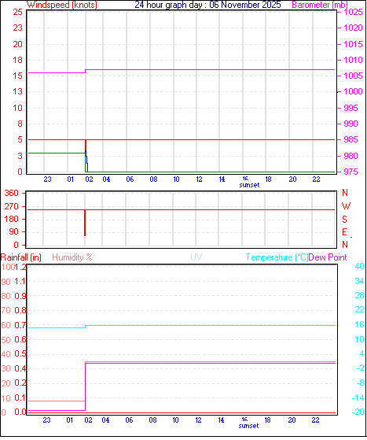The width and height of the screenshot is (367, 440).
Task: Click the 'E' compass direction label
Action: pyautogui.click(x=344, y=232)
